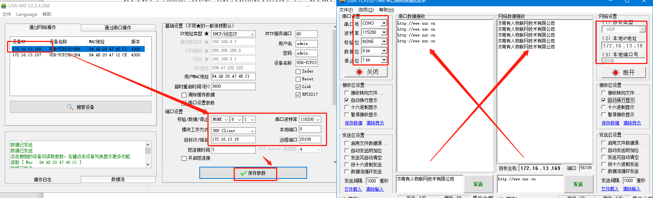Click the 目标IP/域名 input field
The height and width of the screenshot is (198, 653).
[233, 139]
